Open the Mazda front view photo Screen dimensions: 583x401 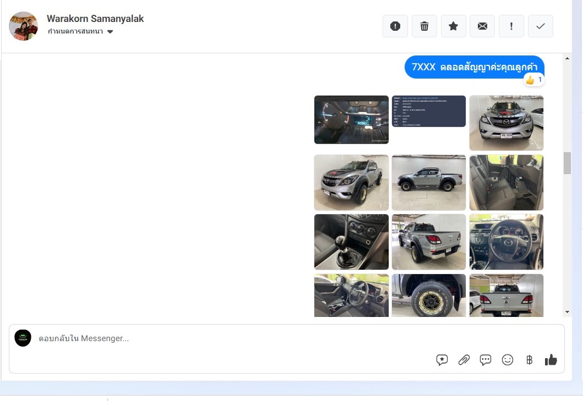(x=506, y=122)
